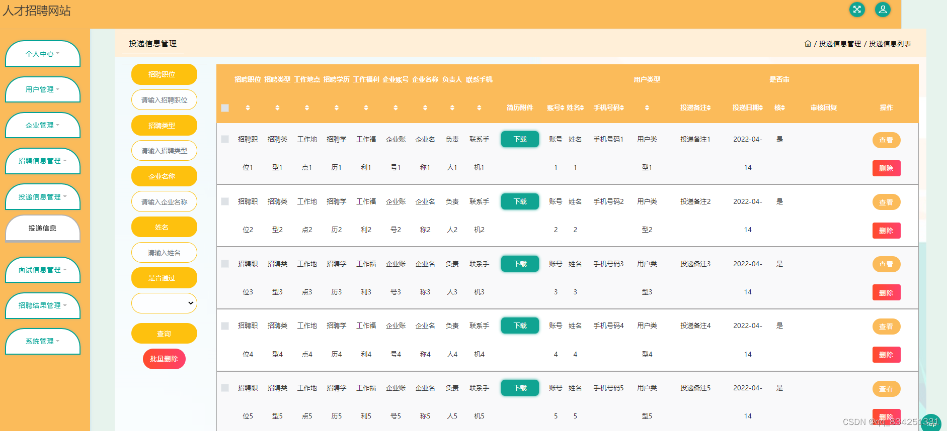Sort table by 投递日期 sort icon
947x431 pixels.
[761, 107]
